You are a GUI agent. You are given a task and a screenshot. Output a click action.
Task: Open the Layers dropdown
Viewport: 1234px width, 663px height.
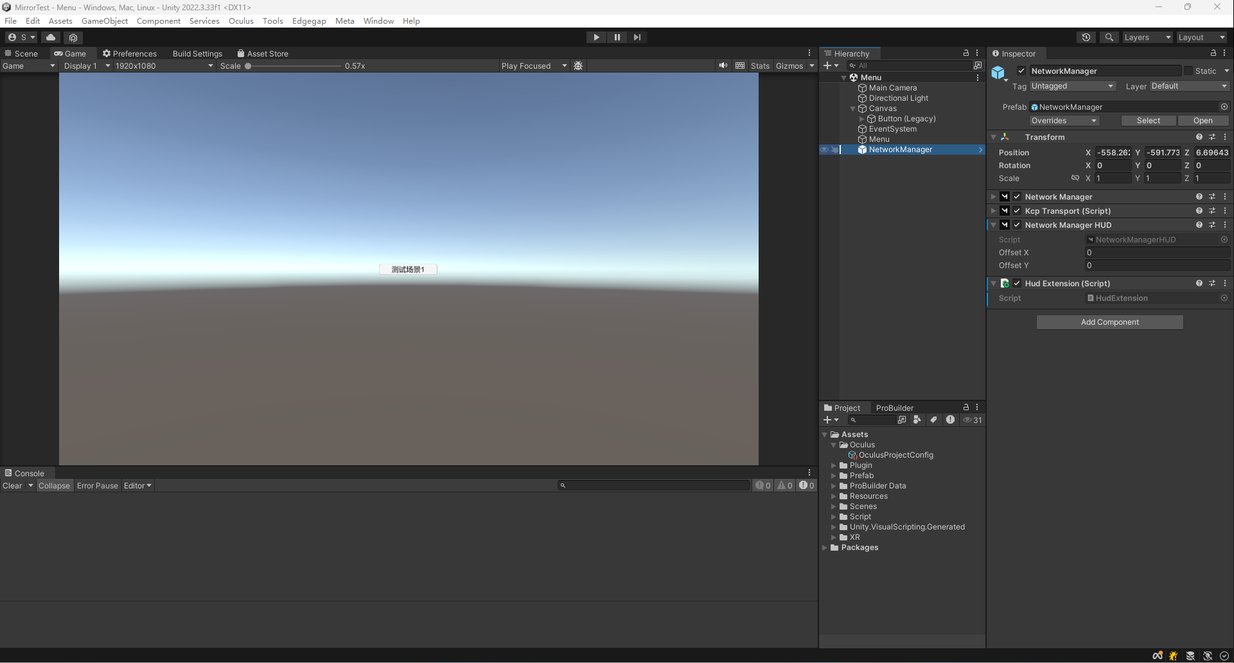pyautogui.click(x=1147, y=37)
